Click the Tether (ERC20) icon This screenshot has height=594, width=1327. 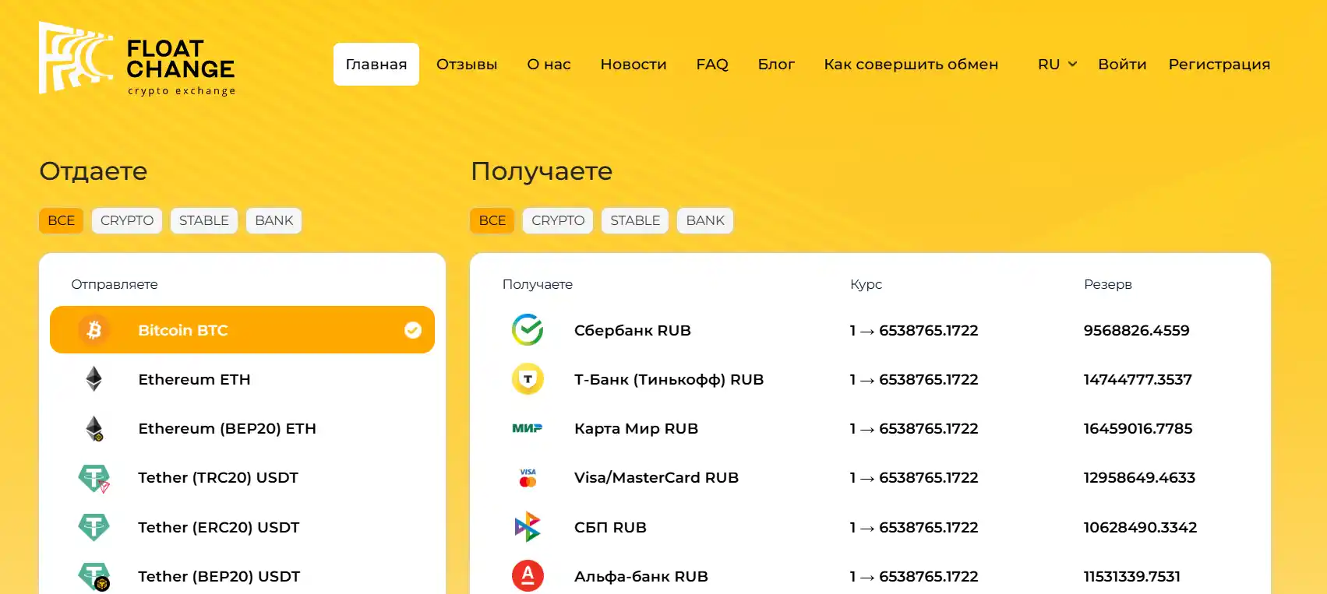94,527
